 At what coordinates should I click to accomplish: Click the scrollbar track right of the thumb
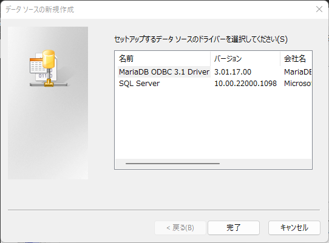pos(265,164)
